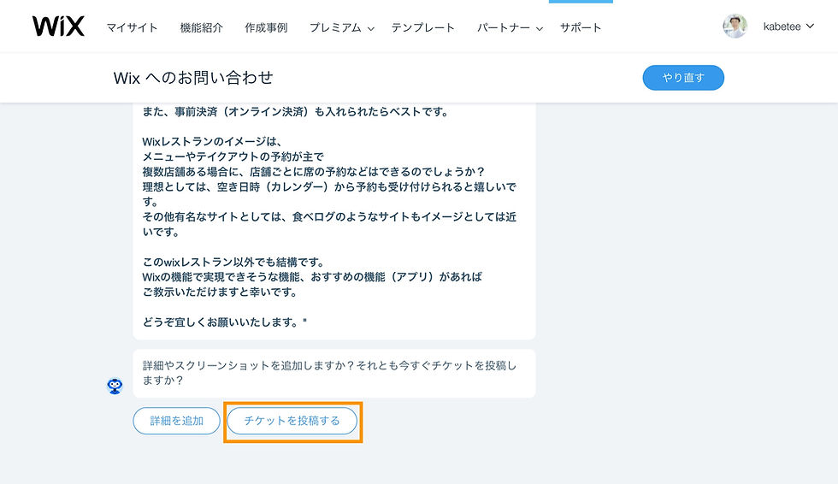The width and height of the screenshot is (838, 484).
Task: Click the チケットを投稿する button
Action: click(292, 421)
